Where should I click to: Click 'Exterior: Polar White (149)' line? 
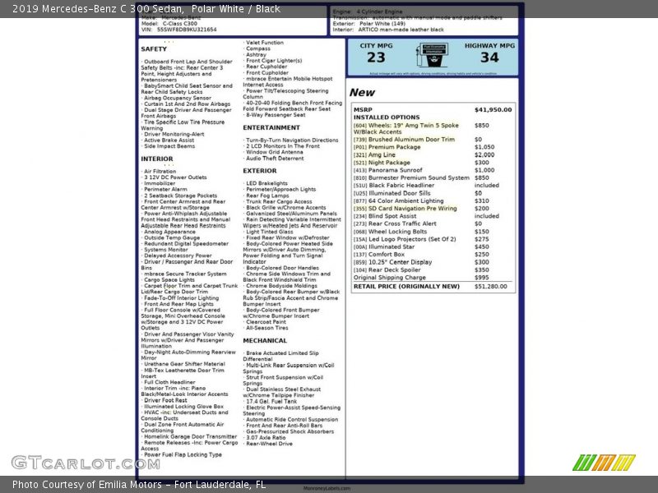tap(369, 24)
